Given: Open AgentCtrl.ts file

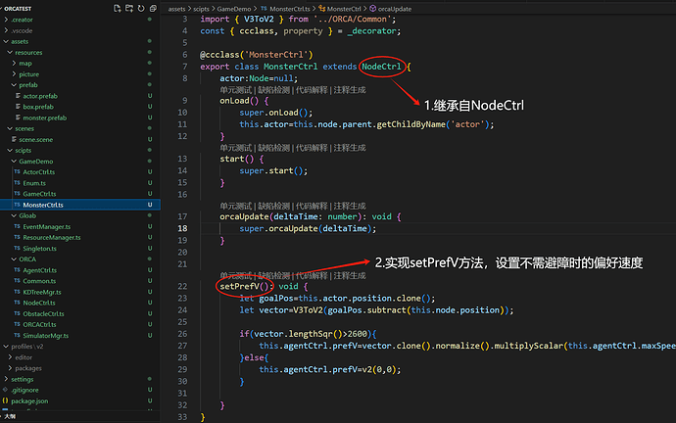Looking at the screenshot, I should 39,270.
